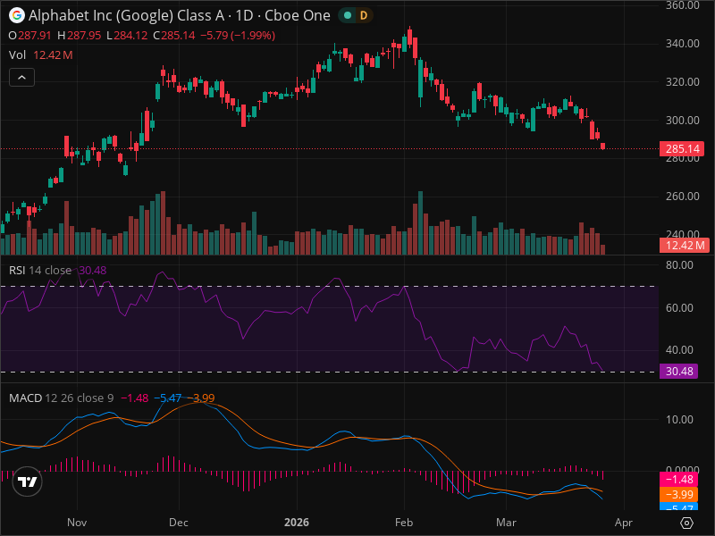Viewport: 715px width, 536px height.
Task: Click the 12.42 M volume tag on the axis
Action: coord(685,246)
